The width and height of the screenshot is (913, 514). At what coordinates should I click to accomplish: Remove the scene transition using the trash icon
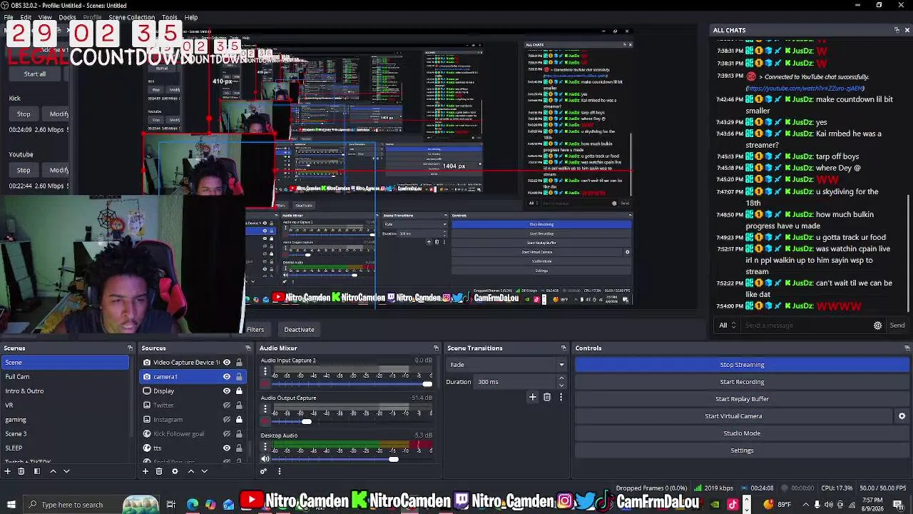(x=547, y=397)
